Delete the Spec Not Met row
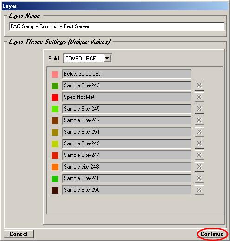230x241 pixels. pyautogui.click(x=199, y=97)
